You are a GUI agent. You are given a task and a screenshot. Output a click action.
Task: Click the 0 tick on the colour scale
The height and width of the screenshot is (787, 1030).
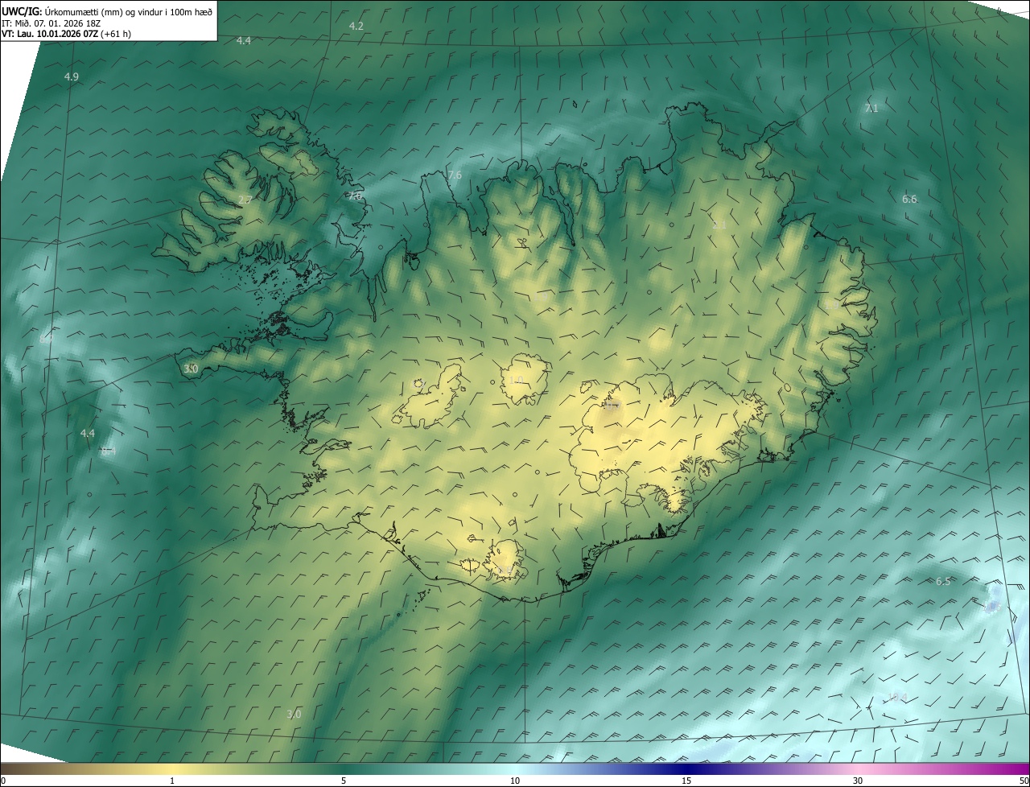pyautogui.click(x=3, y=781)
